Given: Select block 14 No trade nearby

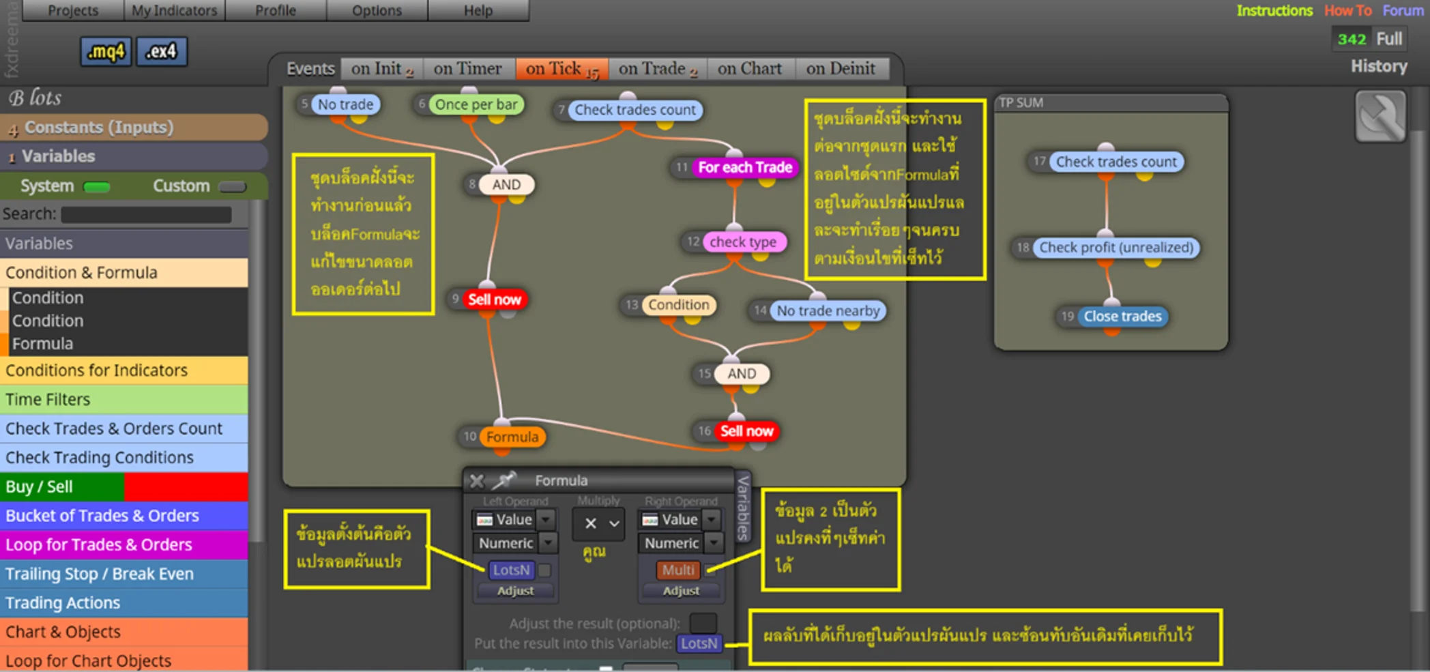Looking at the screenshot, I should click(x=828, y=310).
